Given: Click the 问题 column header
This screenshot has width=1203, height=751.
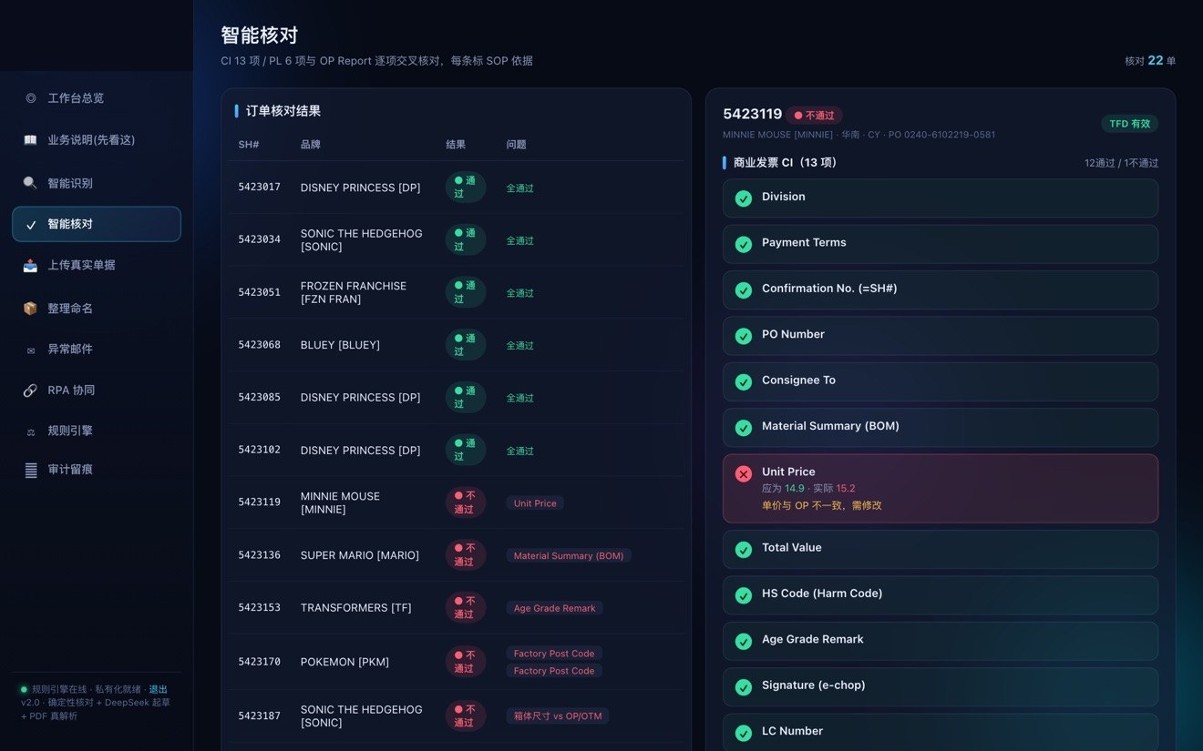Looking at the screenshot, I should click(x=517, y=145).
